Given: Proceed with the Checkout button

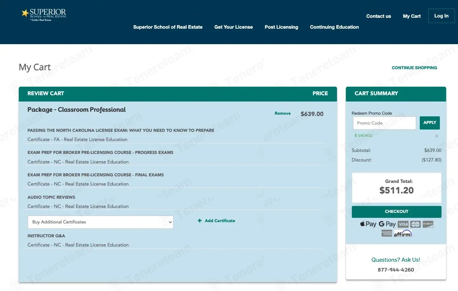Looking at the screenshot, I should point(396,212).
